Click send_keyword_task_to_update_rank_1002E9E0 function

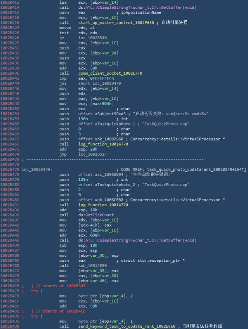127,326
